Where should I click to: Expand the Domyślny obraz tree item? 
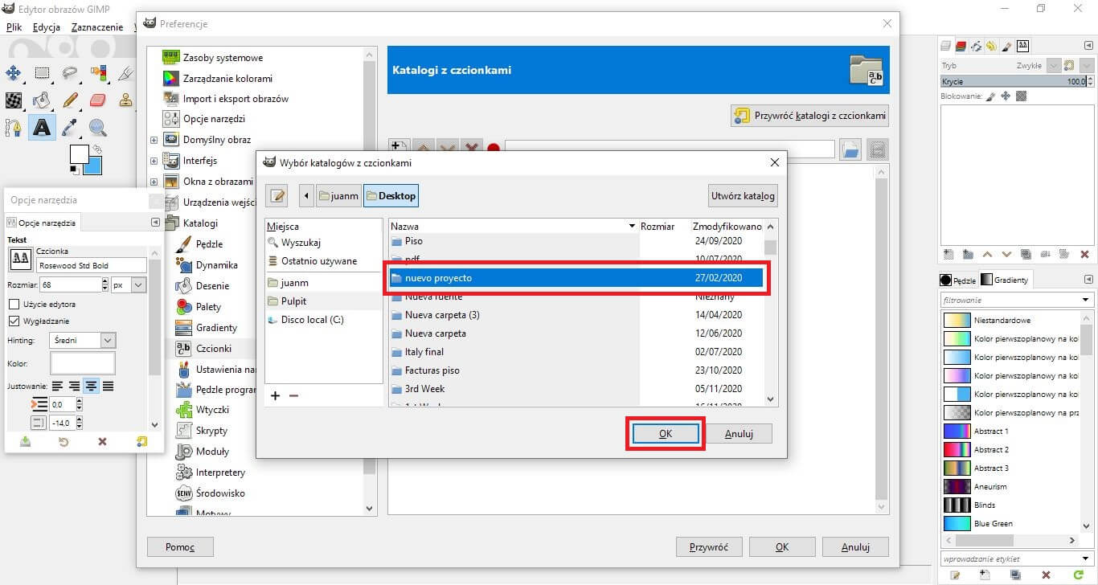(154, 140)
